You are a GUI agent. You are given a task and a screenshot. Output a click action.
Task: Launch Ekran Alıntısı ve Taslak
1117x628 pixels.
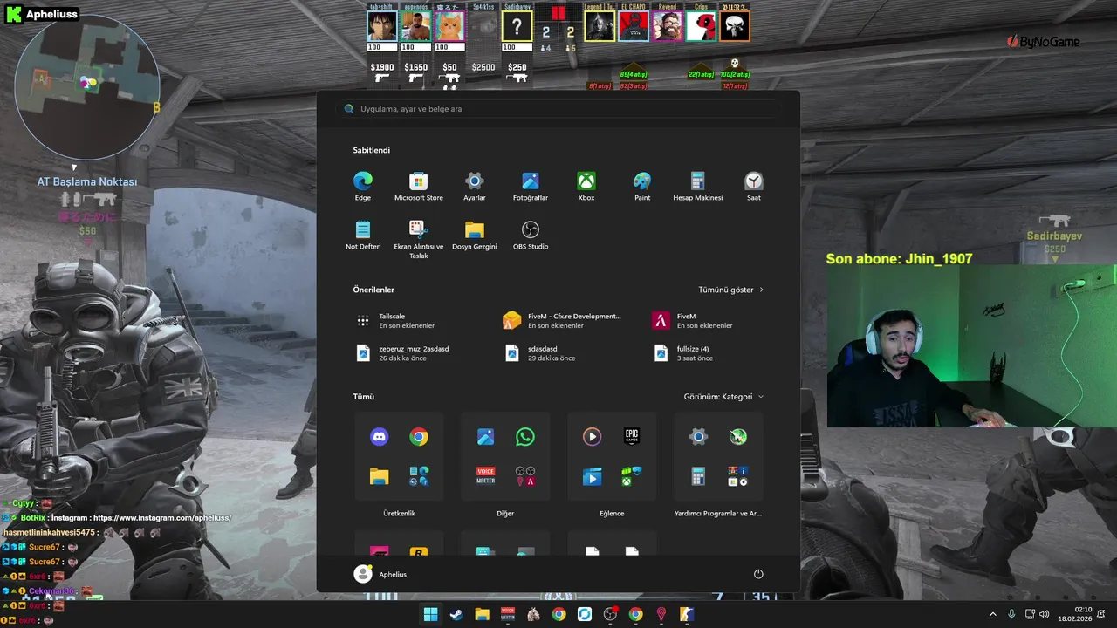[x=419, y=239]
